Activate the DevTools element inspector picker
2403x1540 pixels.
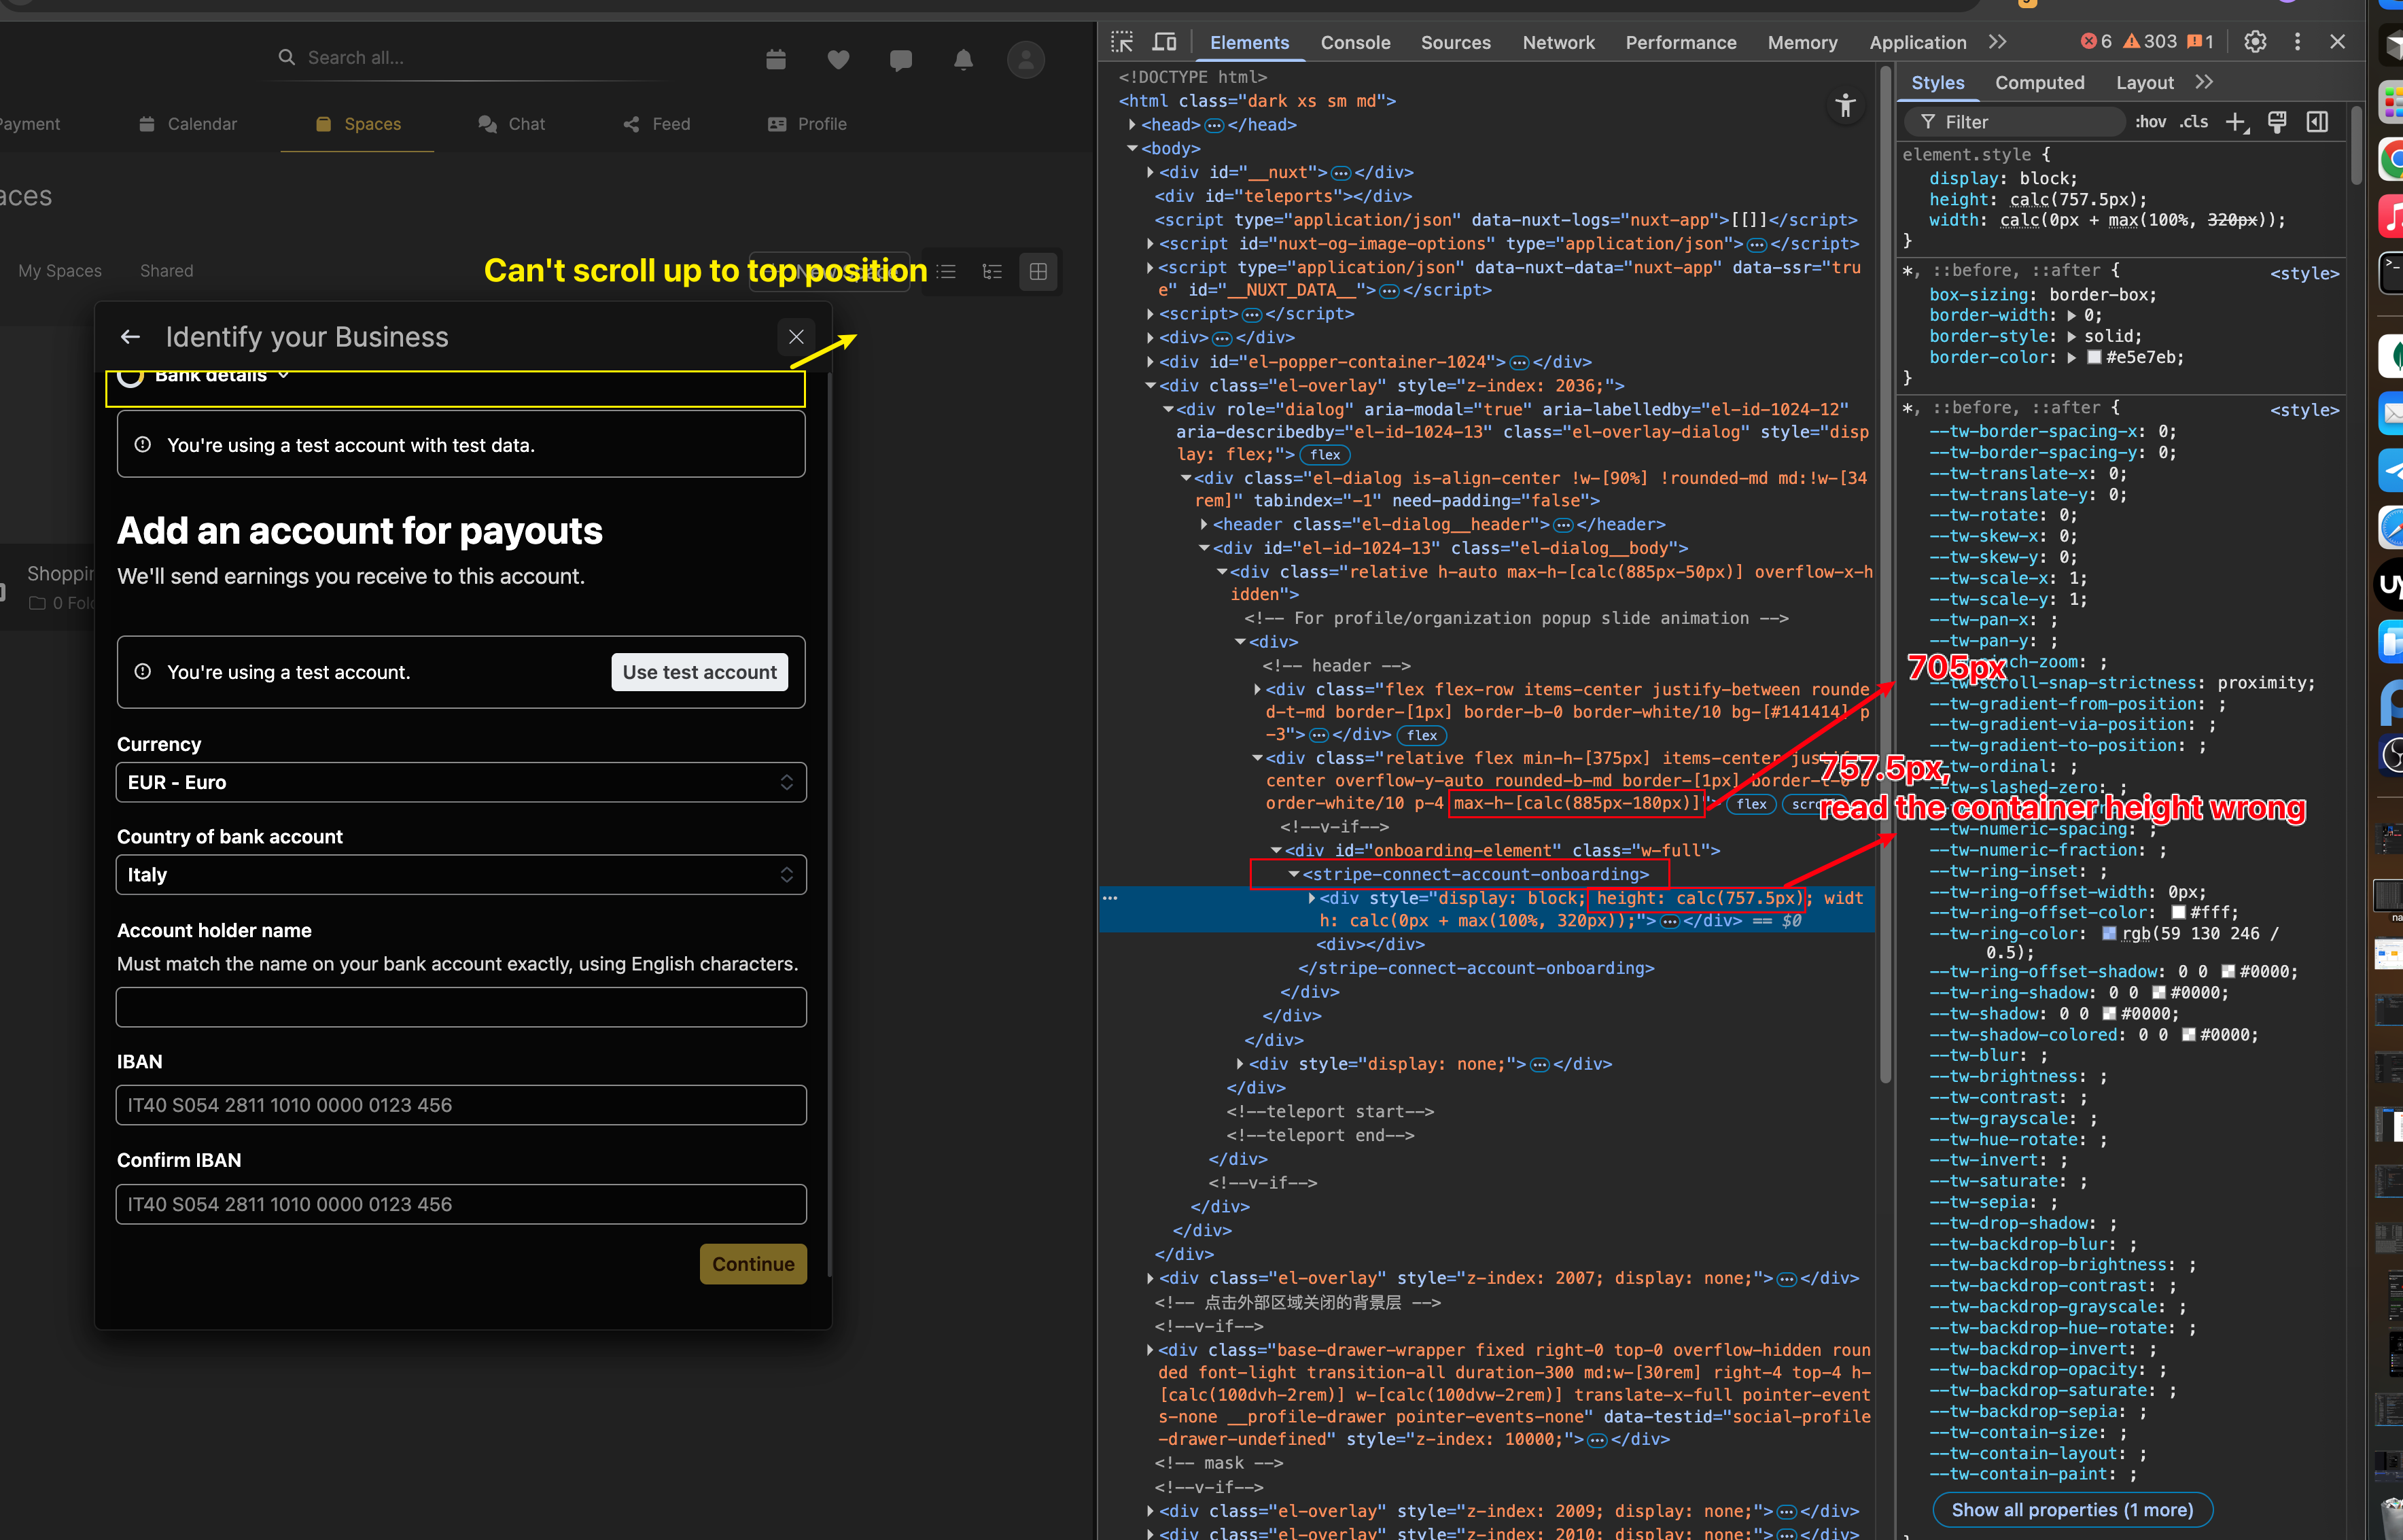point(1122,42)
